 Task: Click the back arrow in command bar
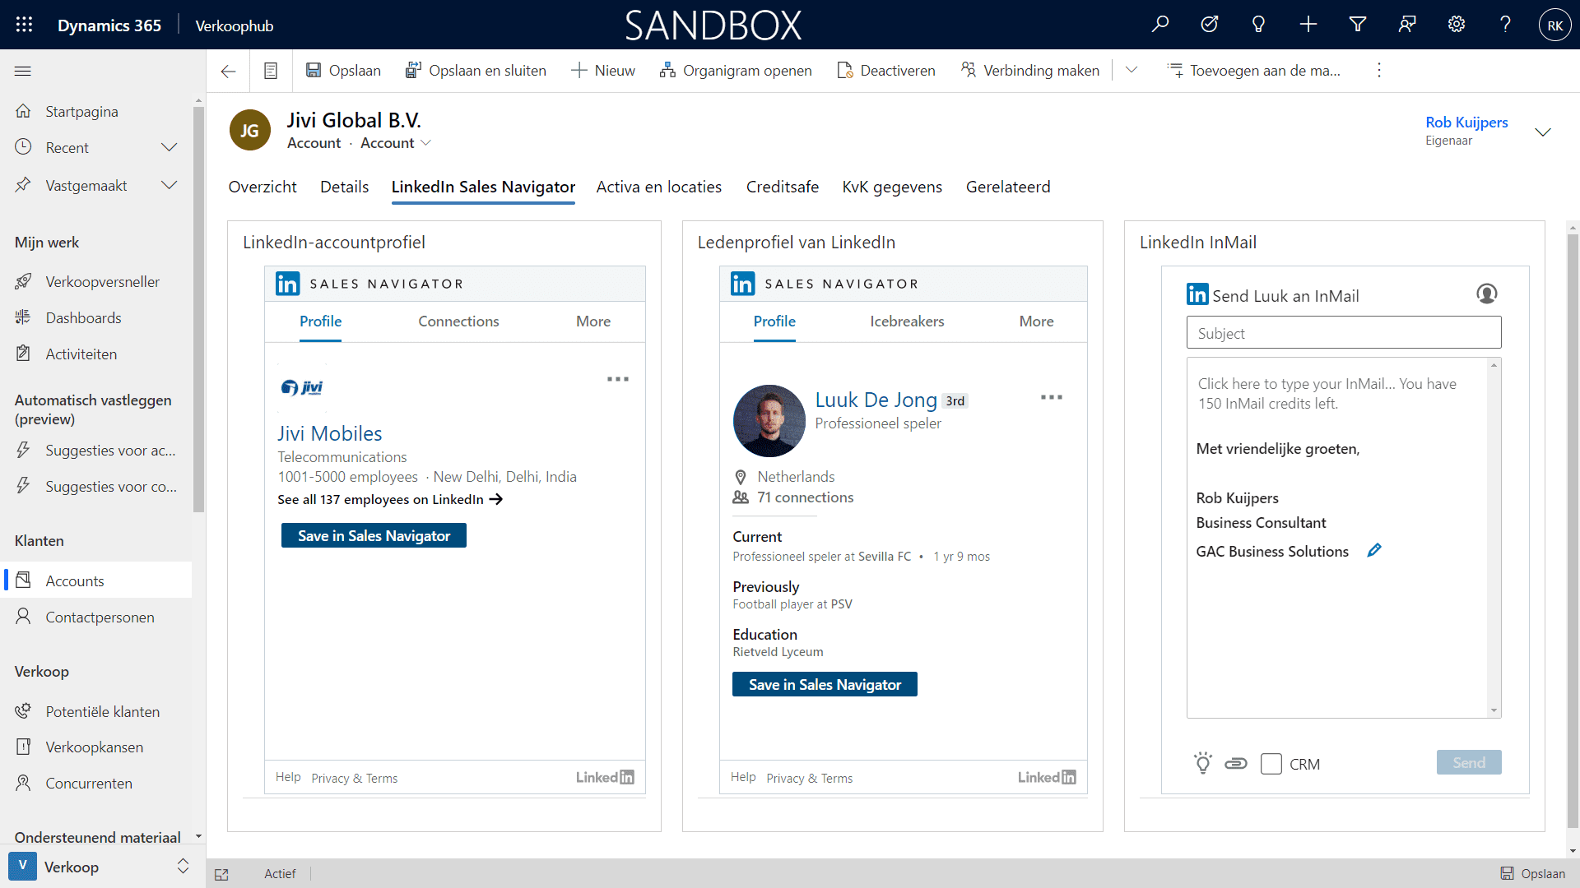coord(228,71)
